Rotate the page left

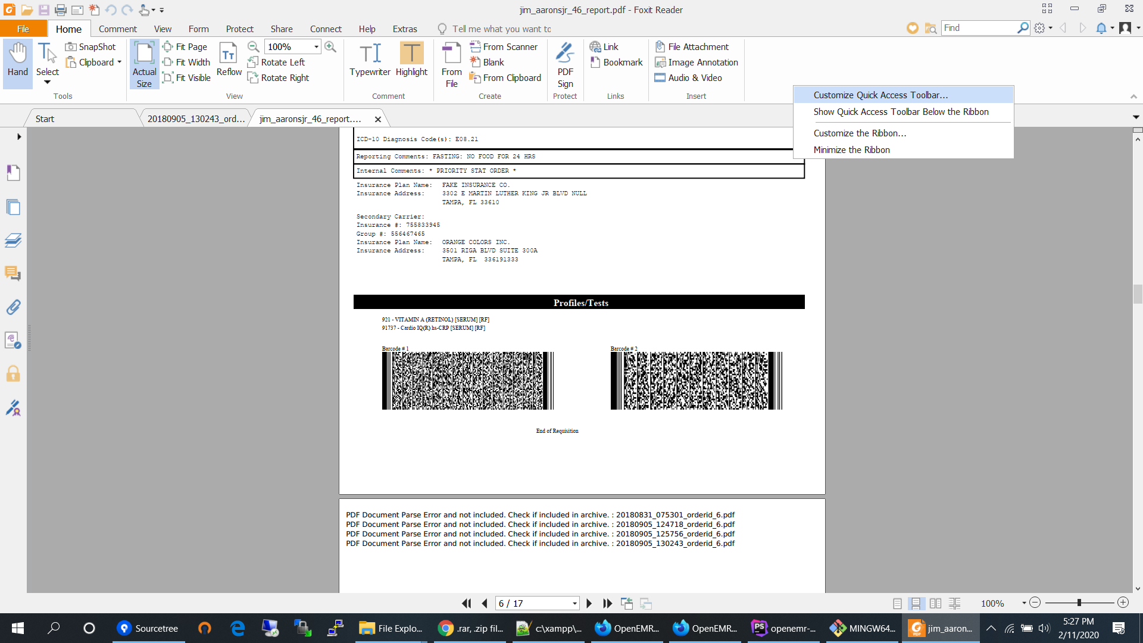[279, 62]
